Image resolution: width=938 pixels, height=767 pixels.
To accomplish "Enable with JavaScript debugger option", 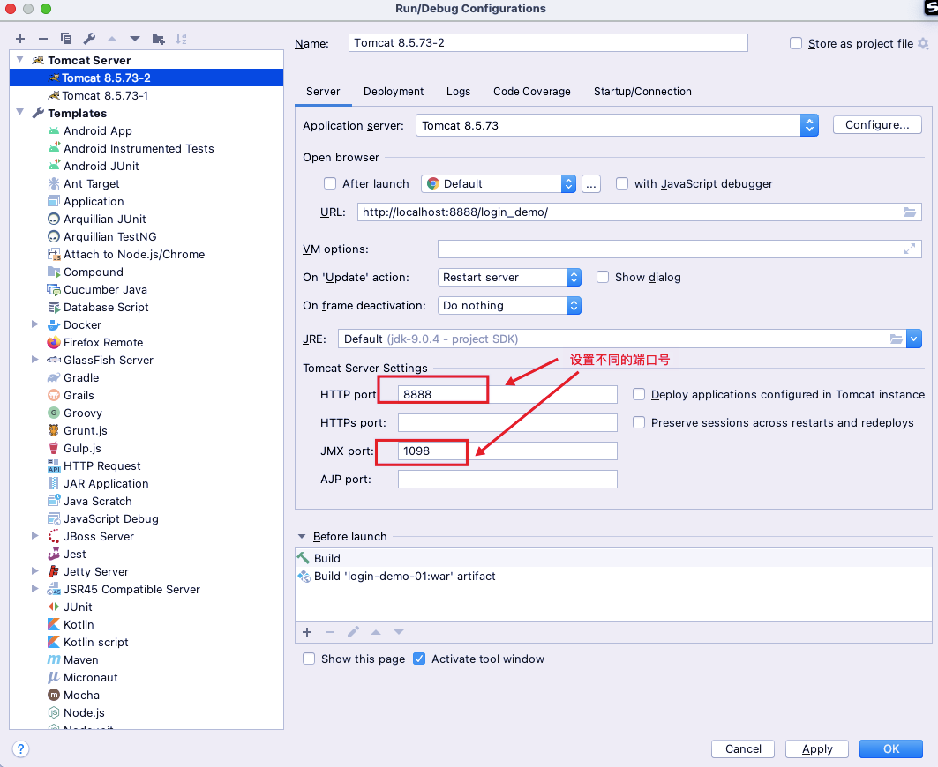I will (622, 183).
